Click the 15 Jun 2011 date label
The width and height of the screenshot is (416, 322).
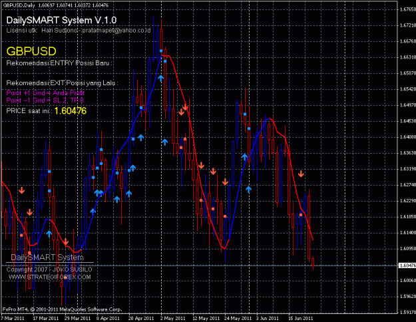(301, 318)
